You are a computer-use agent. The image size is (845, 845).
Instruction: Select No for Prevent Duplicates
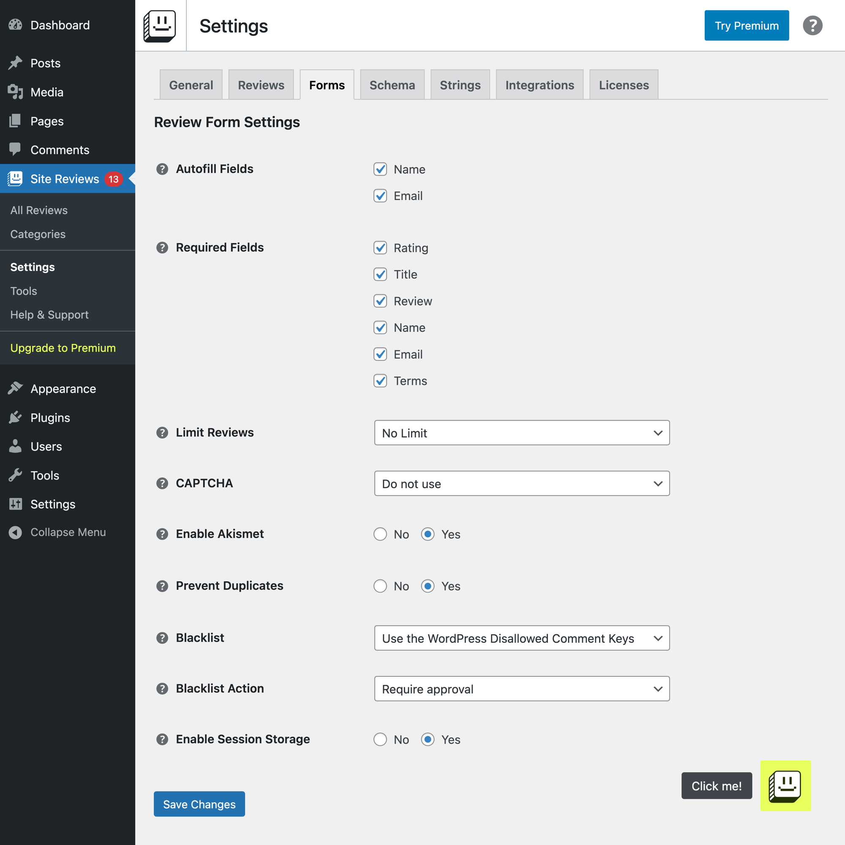tap(380, 586)
